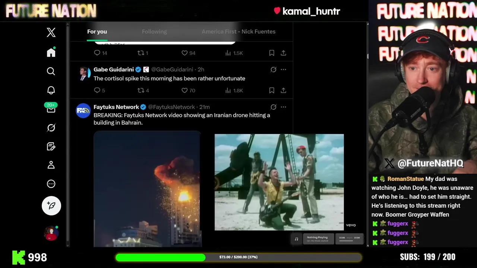Open more options on Gabe Guidarini's post
Screen dimensions: 477x268
[283, 70]
